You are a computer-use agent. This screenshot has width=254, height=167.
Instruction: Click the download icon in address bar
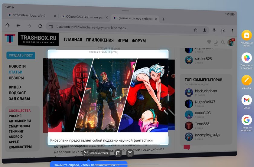(x=205, y=30)
